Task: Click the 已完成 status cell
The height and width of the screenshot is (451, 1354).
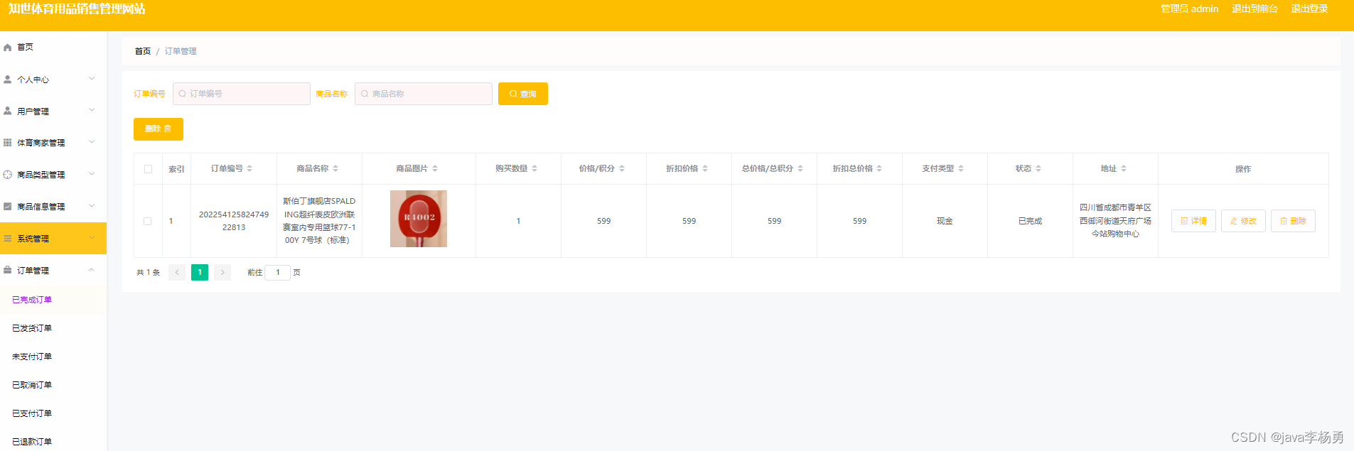Action: [x=1030, y=221]
